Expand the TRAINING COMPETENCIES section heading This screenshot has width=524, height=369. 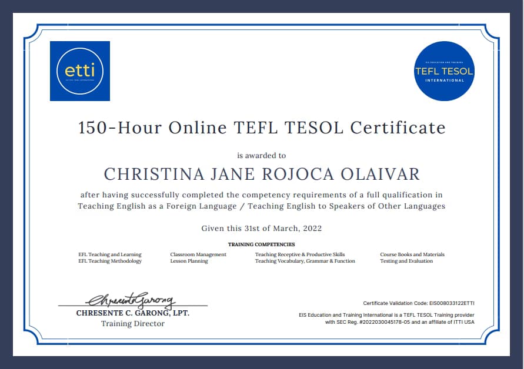262,244
